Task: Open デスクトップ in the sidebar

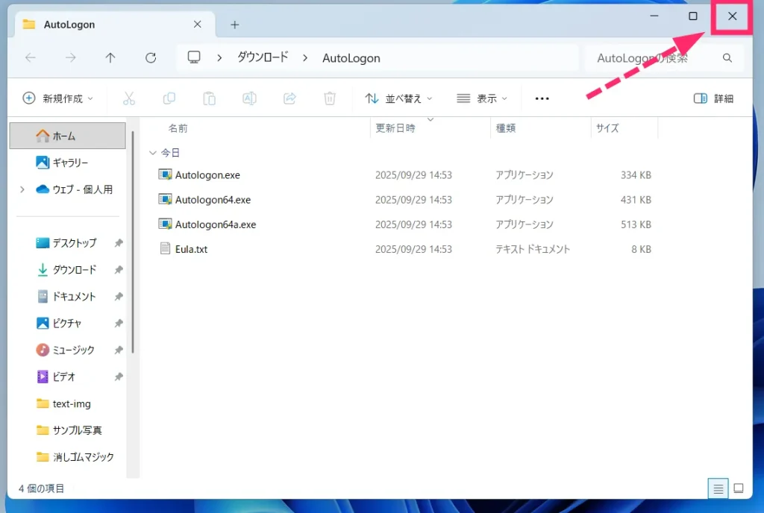Action: pyautogui.click(x=68, y=243)
